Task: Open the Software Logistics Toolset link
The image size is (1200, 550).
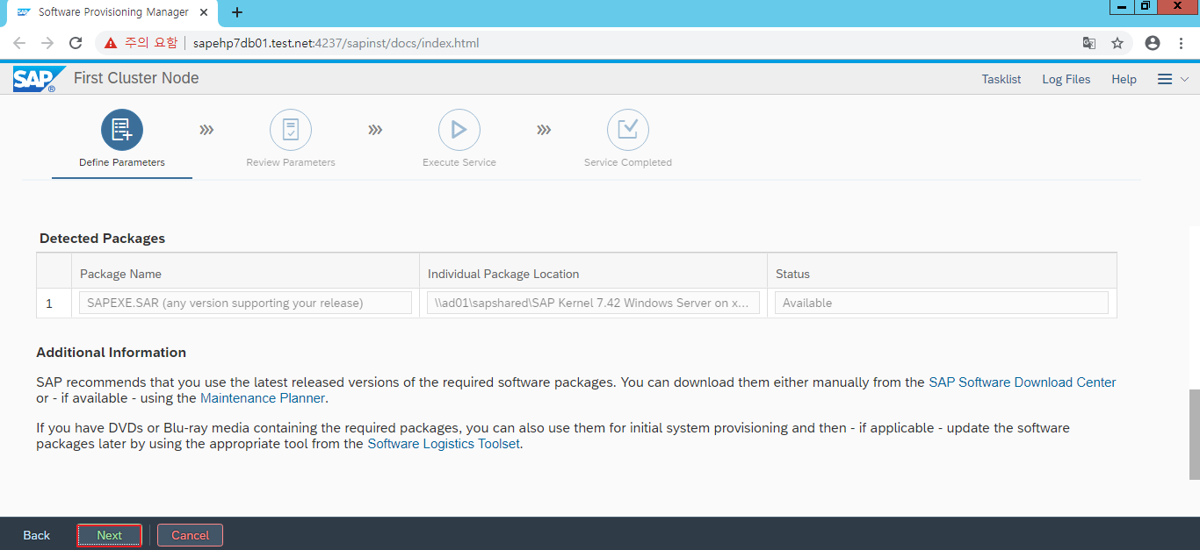Action: pyautogui.click(x=444, y=444)
